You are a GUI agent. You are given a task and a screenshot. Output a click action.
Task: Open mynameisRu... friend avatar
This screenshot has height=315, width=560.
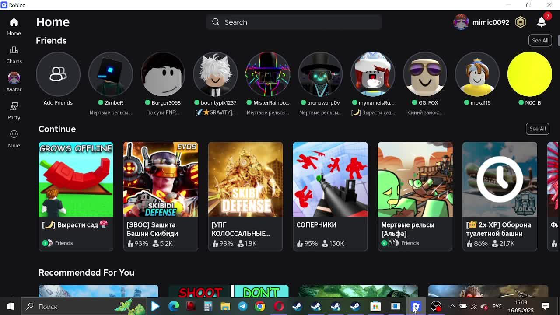[373, 74]
